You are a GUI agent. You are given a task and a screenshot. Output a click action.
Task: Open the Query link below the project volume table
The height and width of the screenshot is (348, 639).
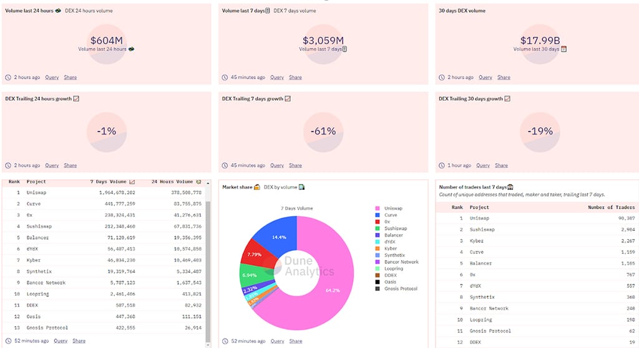[61, 341]
